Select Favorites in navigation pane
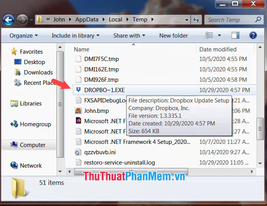 tap(31, 52)
